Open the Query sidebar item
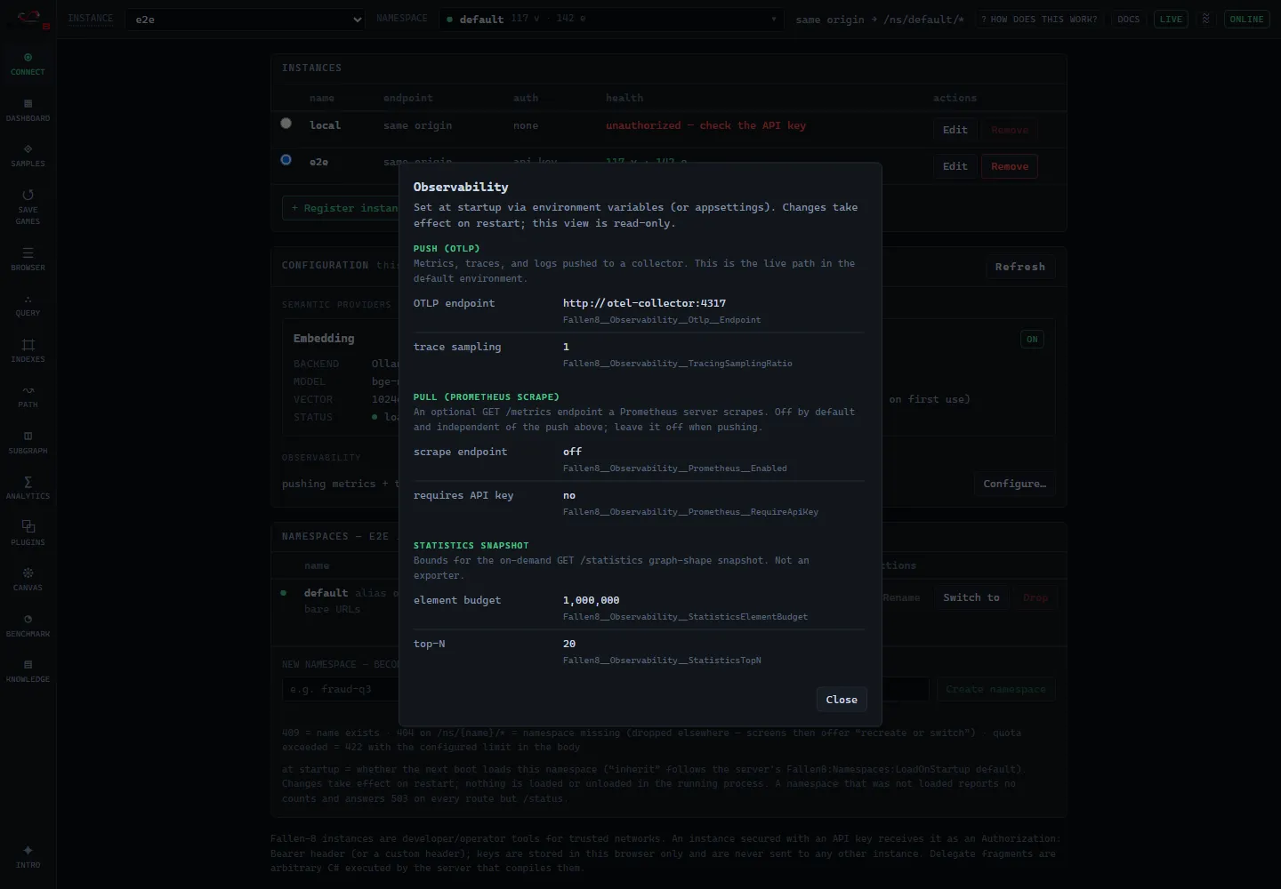The height and width of the screenshot is (889, 1281). (x=28, y=305)
